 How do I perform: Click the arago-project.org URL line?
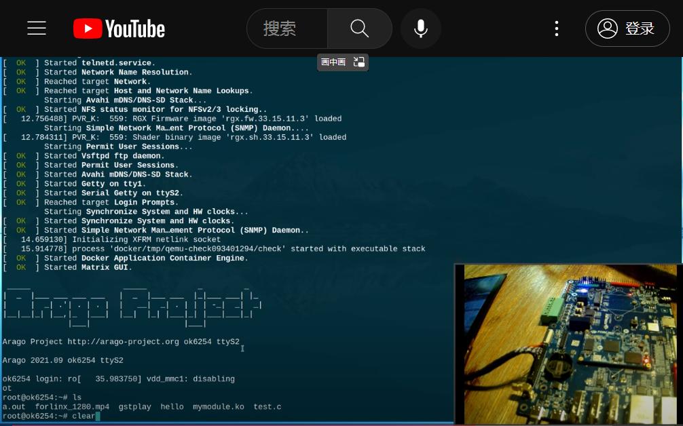pyautogui.click(x=121, y=342)
